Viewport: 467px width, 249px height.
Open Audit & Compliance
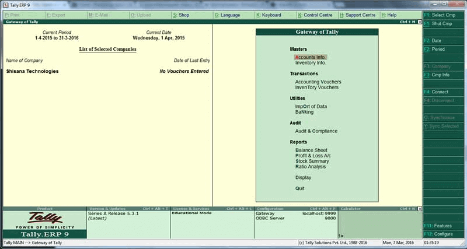pos(316,131)
